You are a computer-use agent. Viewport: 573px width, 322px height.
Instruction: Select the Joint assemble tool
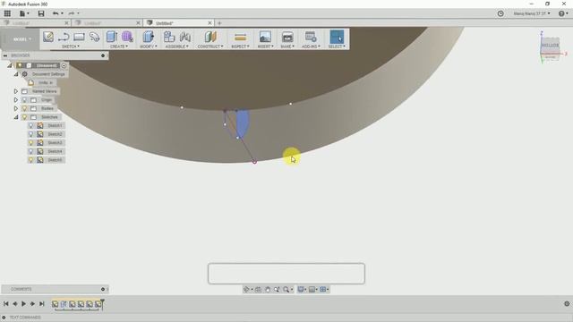185,37
